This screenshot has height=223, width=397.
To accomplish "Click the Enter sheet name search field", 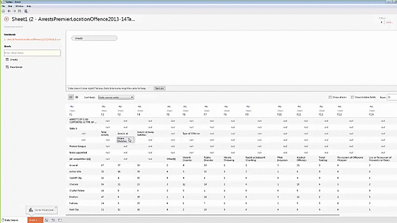I will point(32,53).
